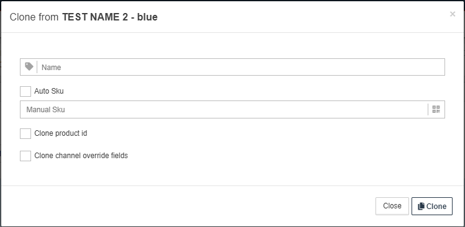465x227 pixels.
Task: Enable the Auto Sku checkbox
Action: 25,91
